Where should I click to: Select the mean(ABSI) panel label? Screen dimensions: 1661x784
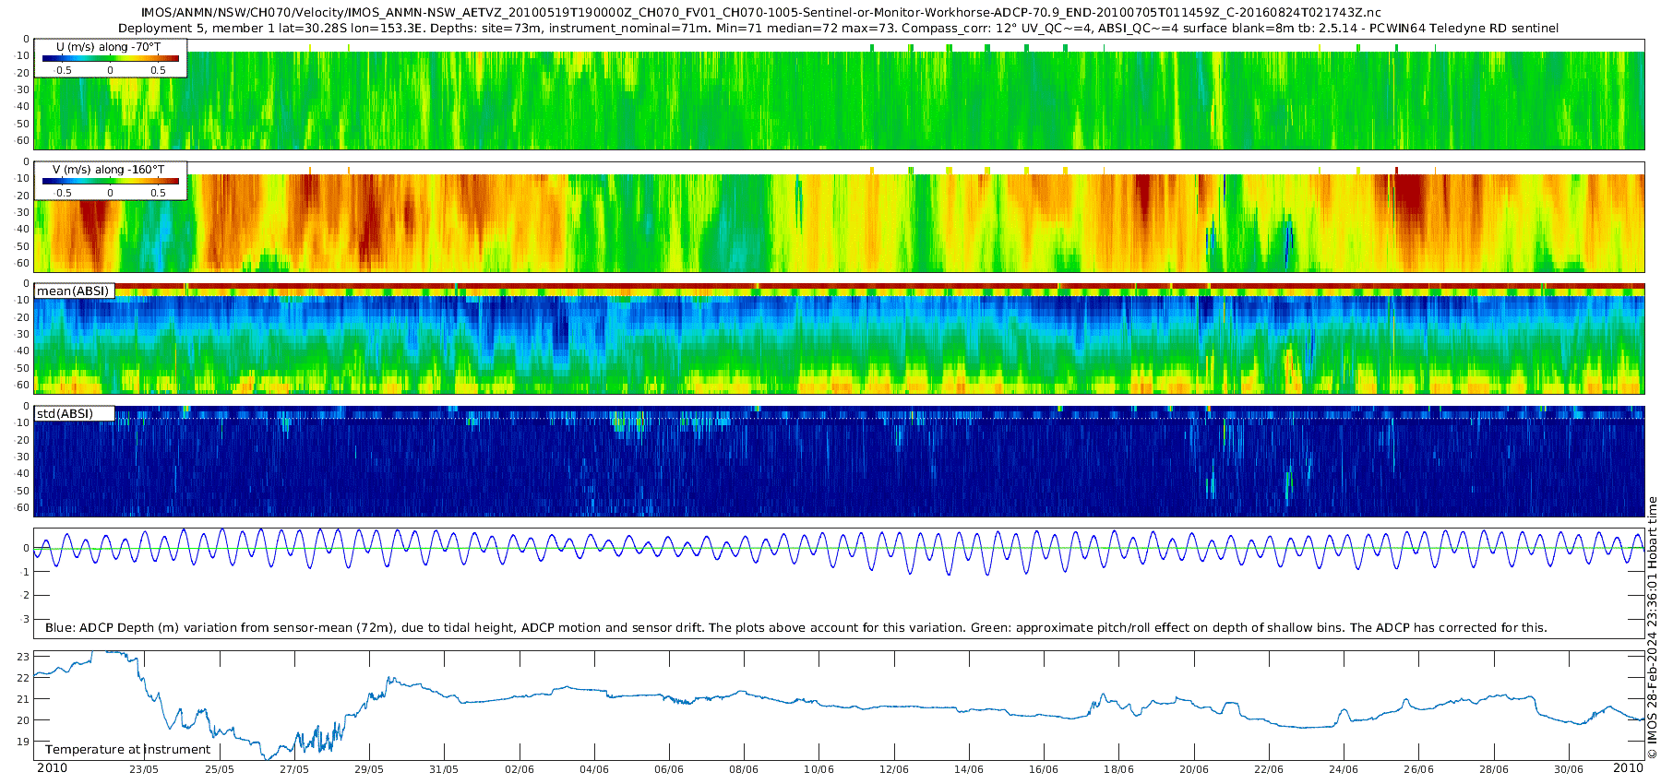(74, 291)
